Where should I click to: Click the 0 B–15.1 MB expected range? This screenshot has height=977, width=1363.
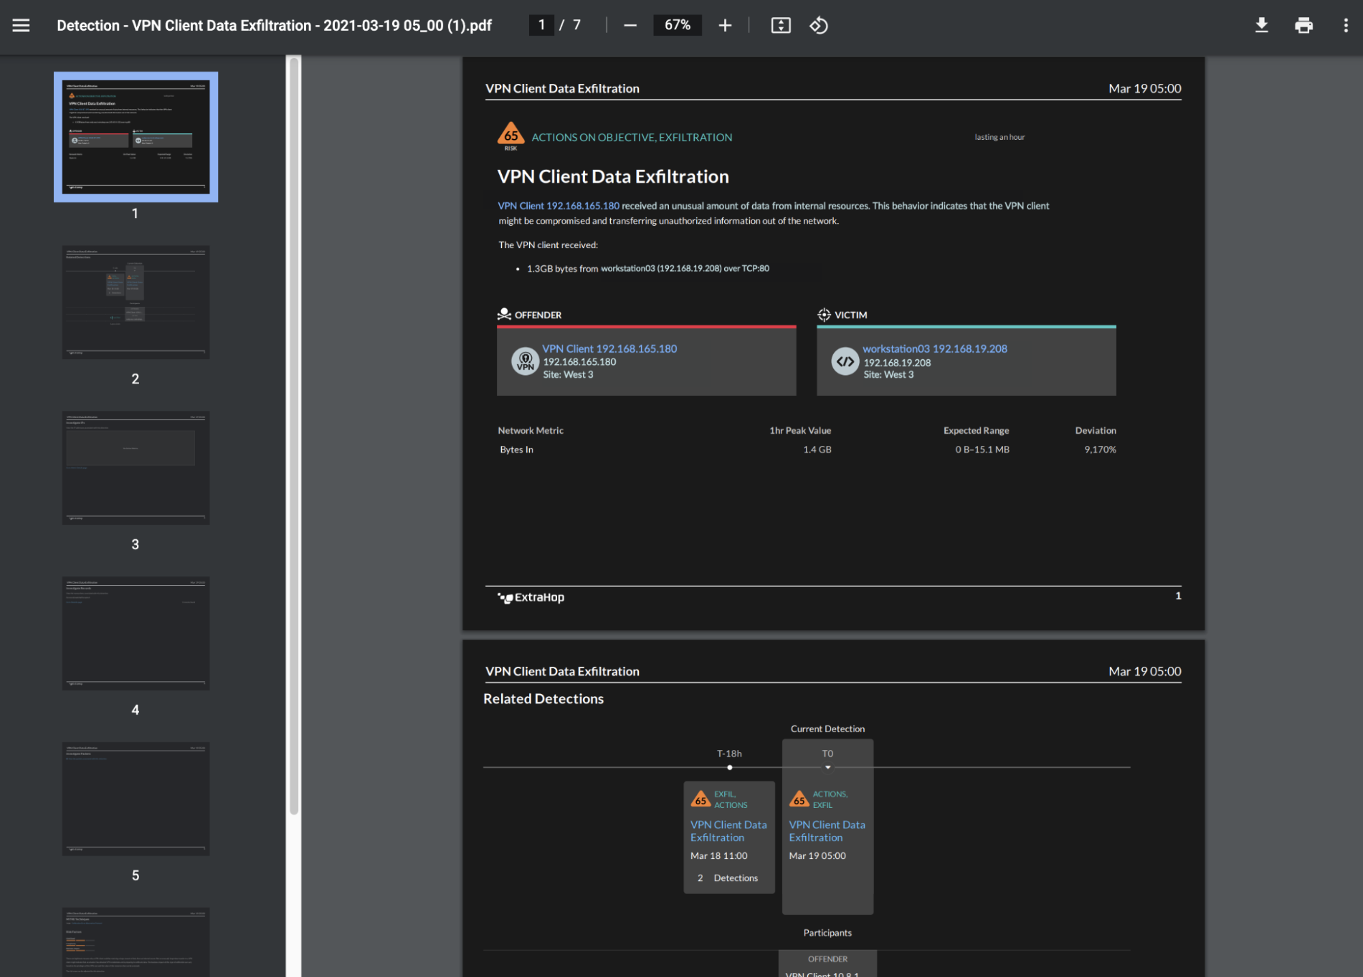click(x=982, y=449)
